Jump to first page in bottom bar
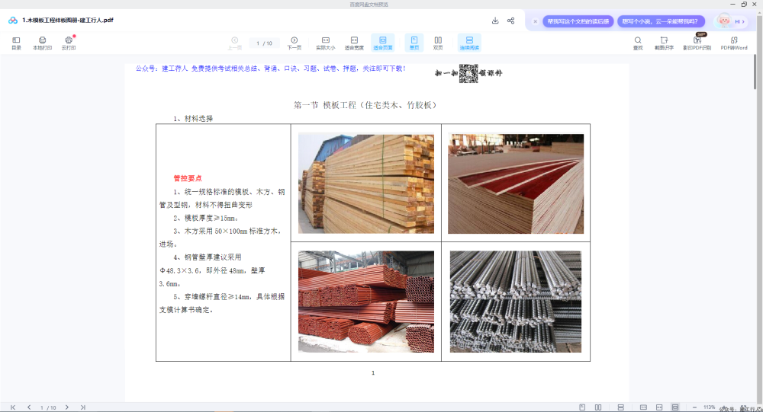The image size is (763, 412). pyautogui.click(x=13, y=407)
